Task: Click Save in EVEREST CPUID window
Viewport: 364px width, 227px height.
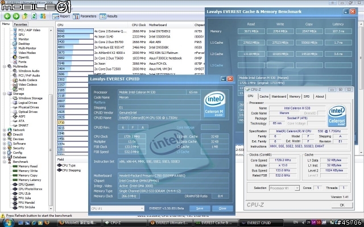Action: tap(200, 208)
